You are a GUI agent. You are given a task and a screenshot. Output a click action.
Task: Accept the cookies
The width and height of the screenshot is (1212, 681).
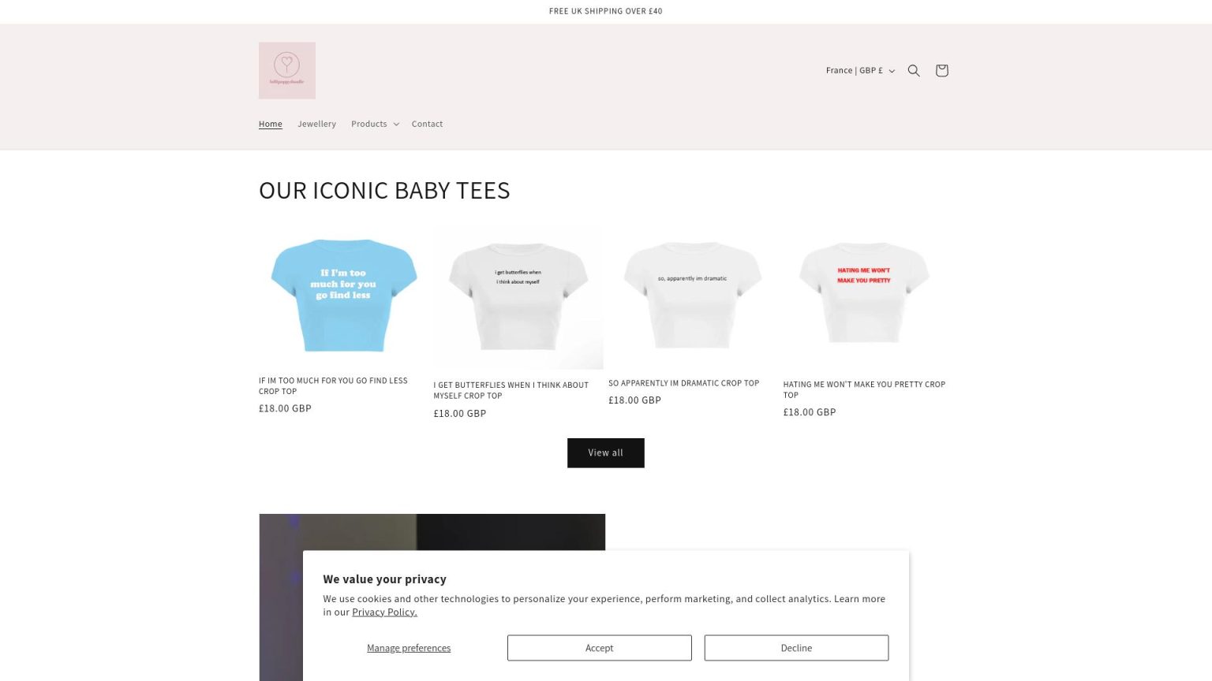[600, 648]
